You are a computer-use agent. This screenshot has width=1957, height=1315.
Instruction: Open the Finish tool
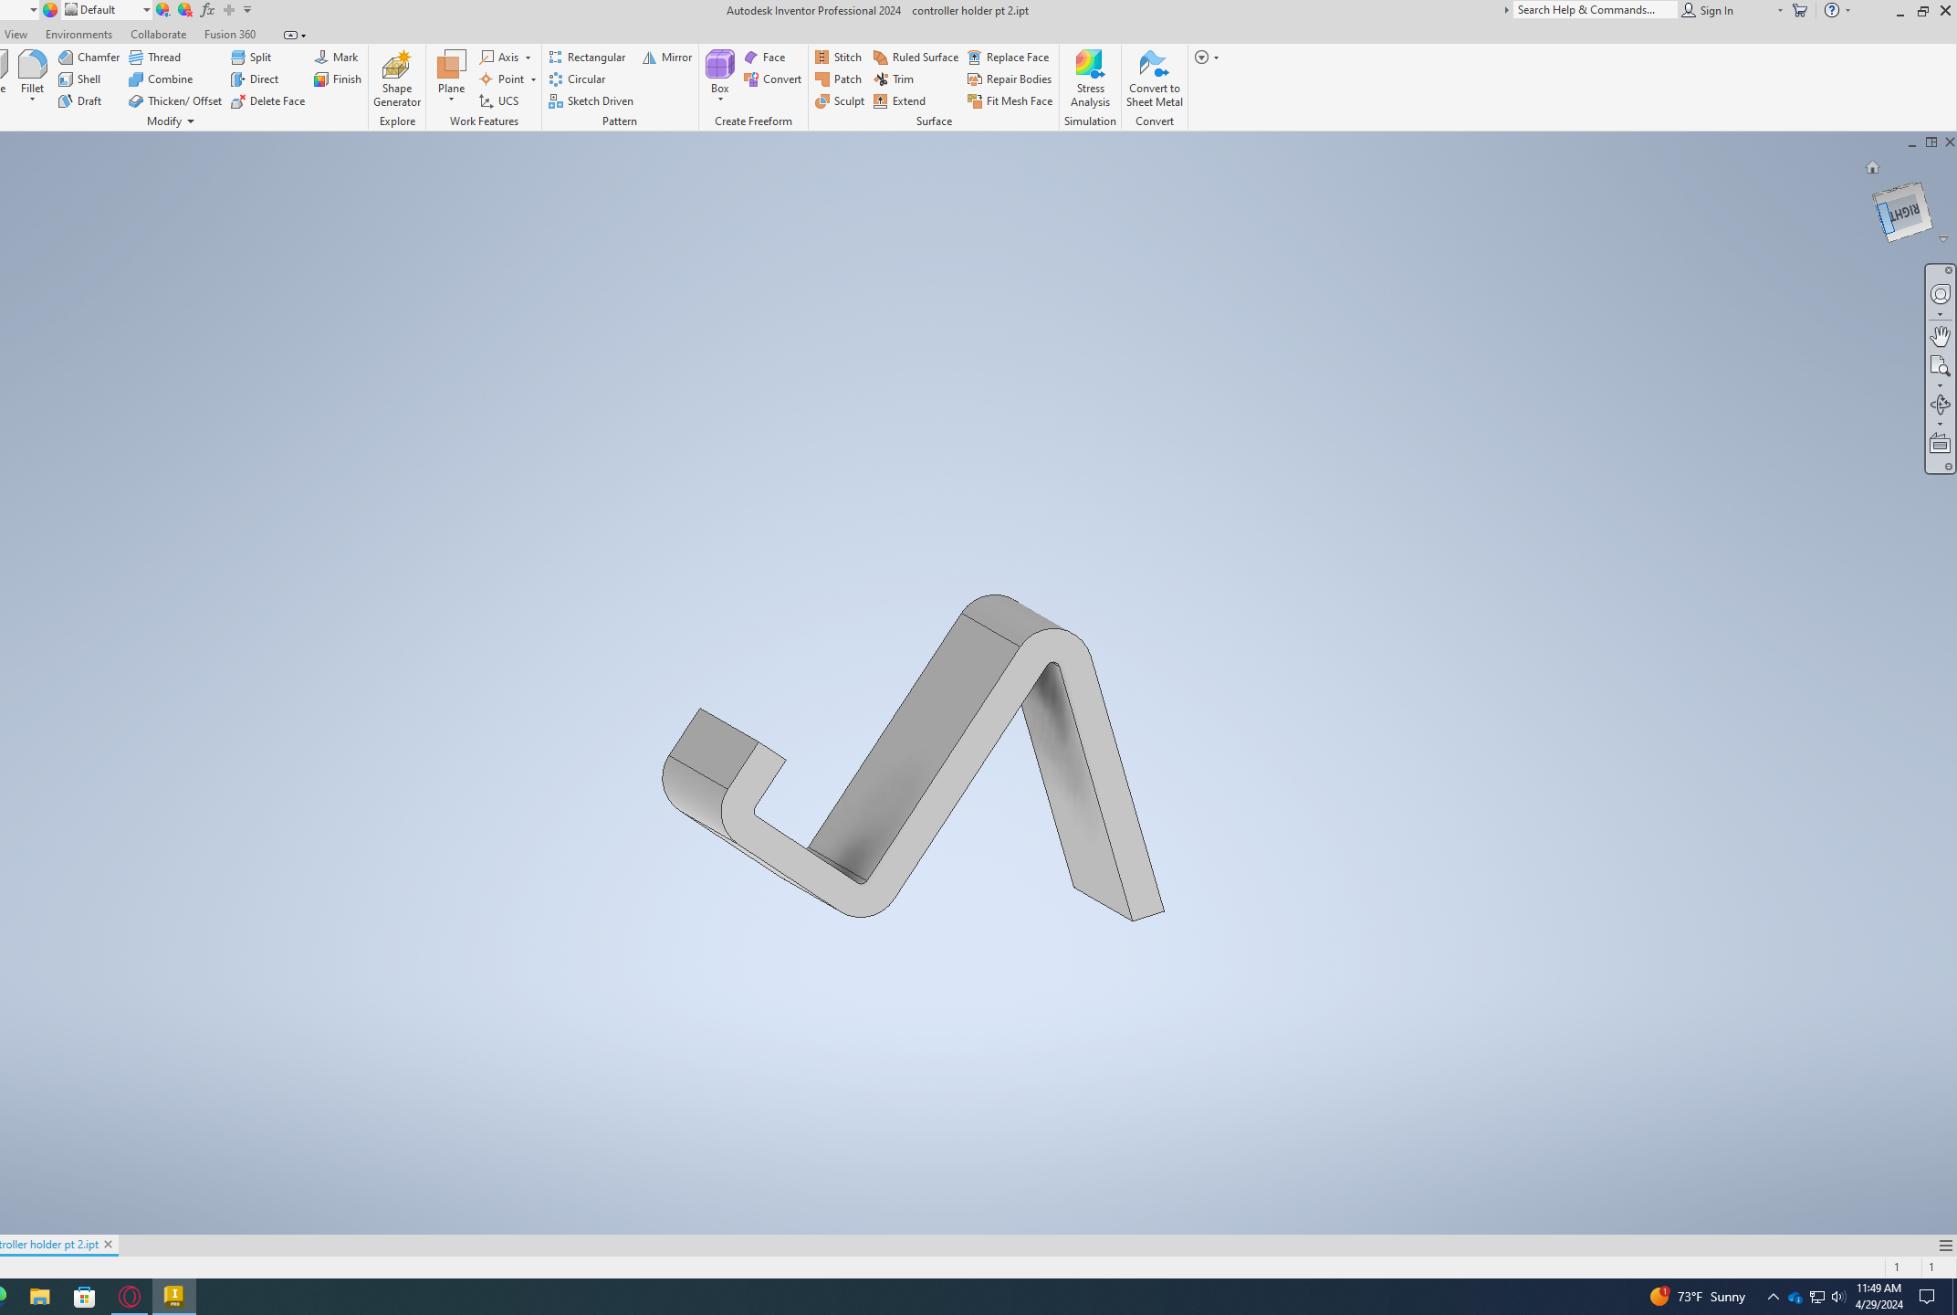(x=338, y=79)
